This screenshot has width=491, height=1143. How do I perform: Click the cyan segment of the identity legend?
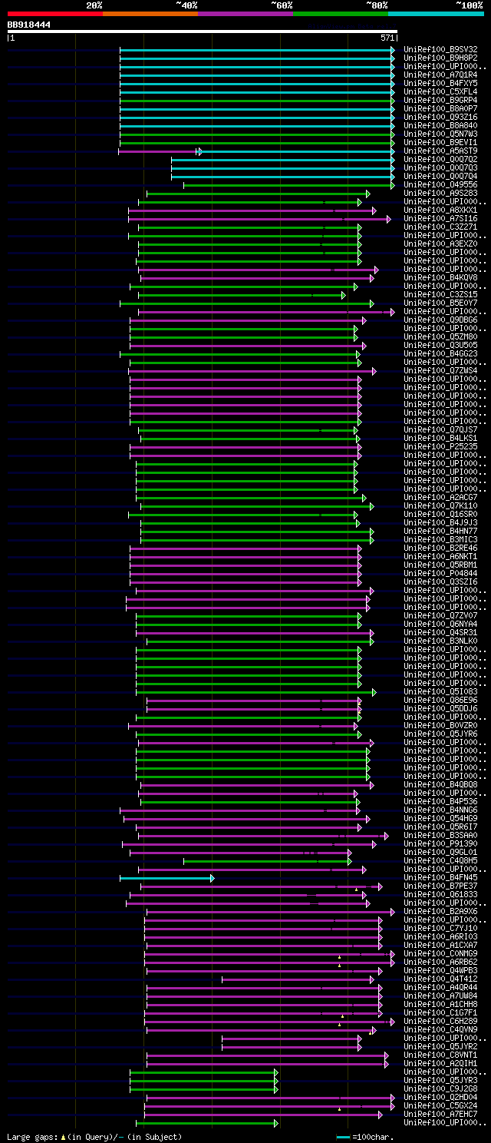[x=436, y=14]
